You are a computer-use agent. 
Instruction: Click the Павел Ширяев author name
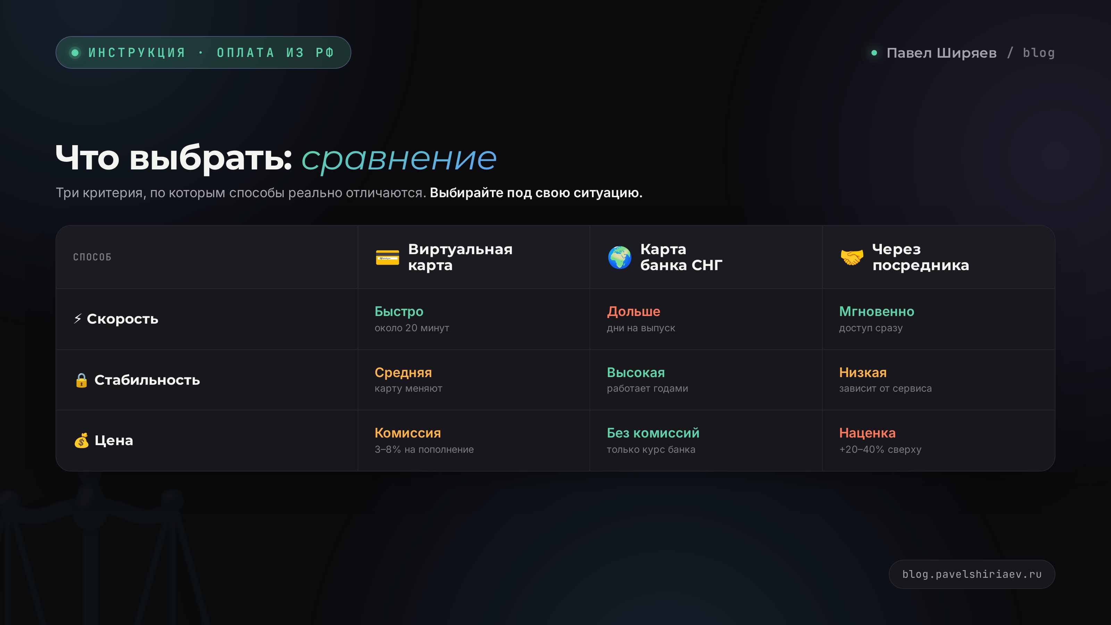point(942,53)
